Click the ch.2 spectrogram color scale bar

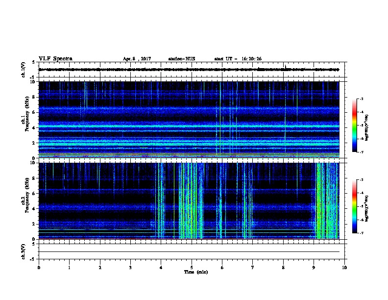coord(354,206)
